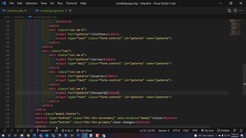Expand the modalAgregar.php breadcrumb
The width and height of the screenshot is (246, 138).
click(x=45, y=17)
